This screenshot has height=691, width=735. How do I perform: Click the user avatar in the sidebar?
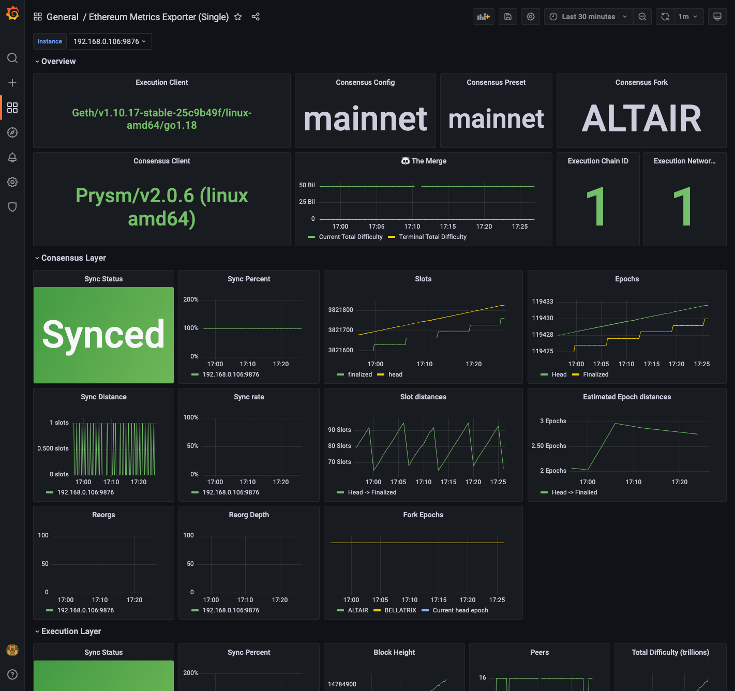(12, 650)
